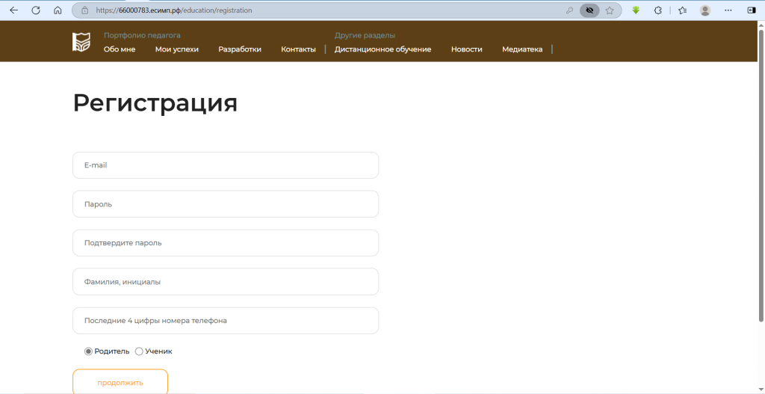Open the Мои успехи menu item

pos(177,49)
